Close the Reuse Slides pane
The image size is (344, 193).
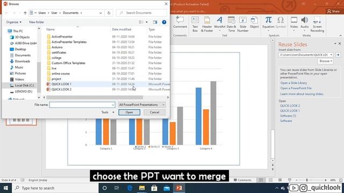[340, 43]
